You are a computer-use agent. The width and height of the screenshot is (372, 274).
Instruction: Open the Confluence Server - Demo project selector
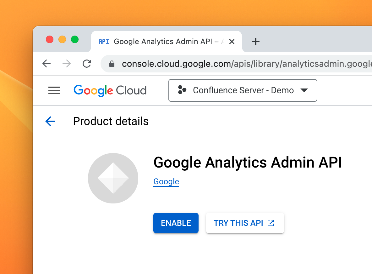243,91
